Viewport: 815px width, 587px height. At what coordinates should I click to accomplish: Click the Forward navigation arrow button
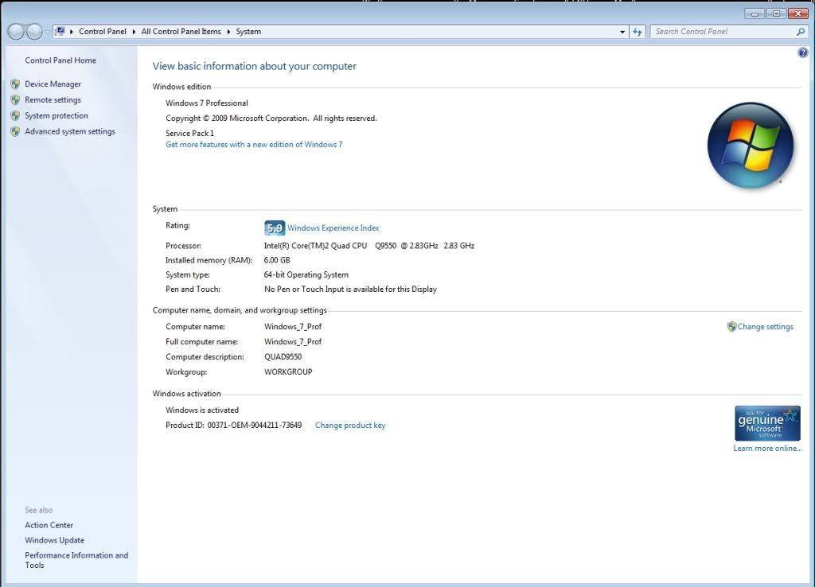(34, 32)
